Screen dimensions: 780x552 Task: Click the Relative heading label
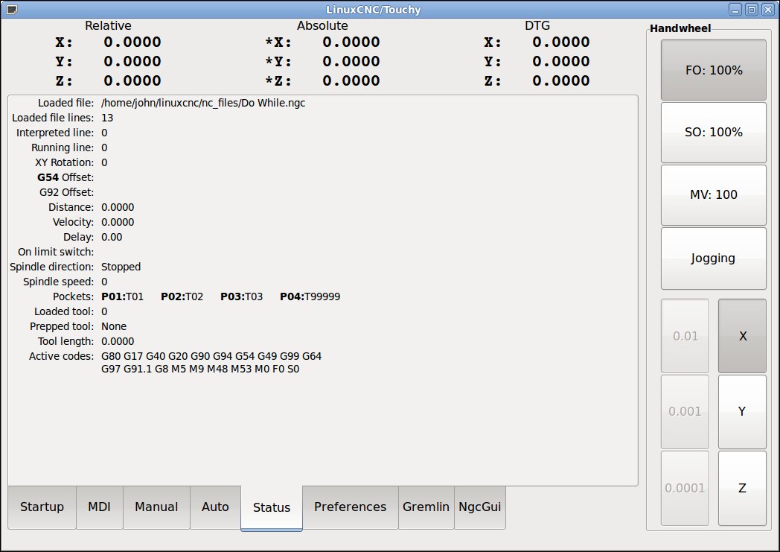(x=108, y=26)
